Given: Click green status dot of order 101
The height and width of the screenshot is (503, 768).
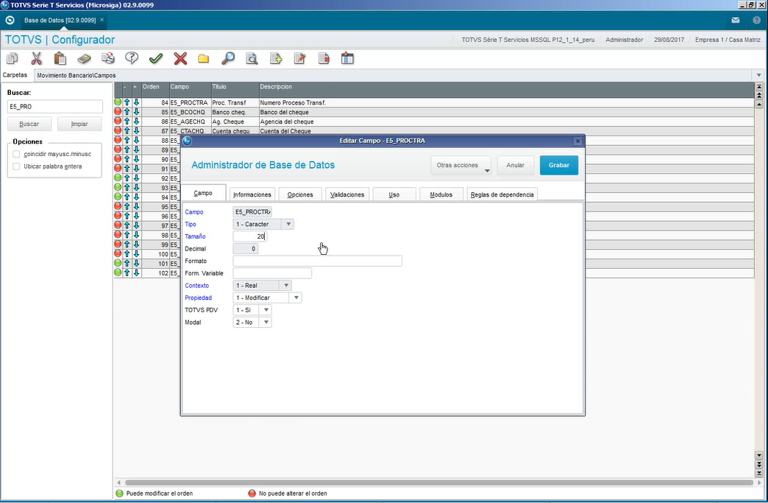Looking at the screenshot, I should [118, 263].
